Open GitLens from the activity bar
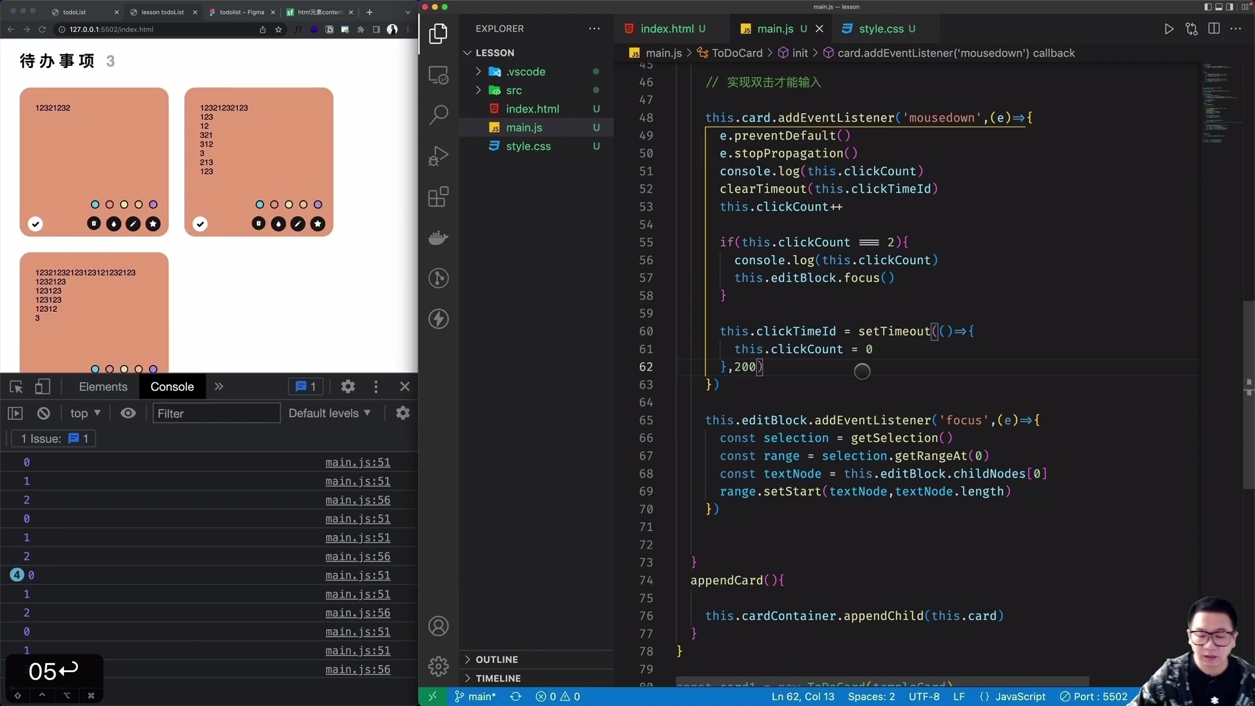This screenshot has width=1255, height=706. point(439,278)
